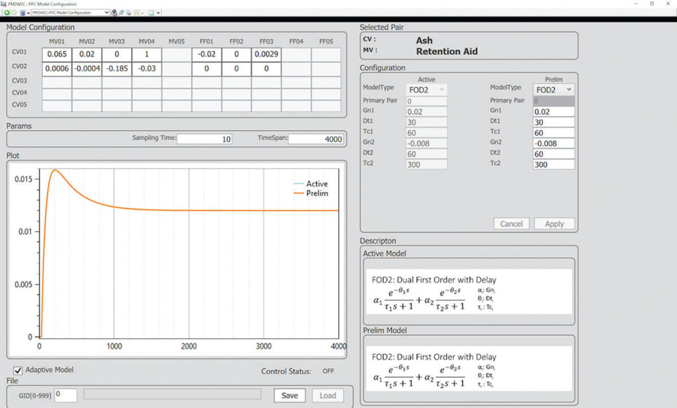
Task: Click the Sampling Time input field
Action: [204, 139]
